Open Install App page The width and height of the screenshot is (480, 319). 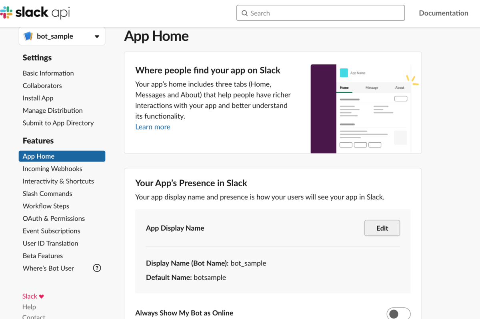click(x=38, y=98)
